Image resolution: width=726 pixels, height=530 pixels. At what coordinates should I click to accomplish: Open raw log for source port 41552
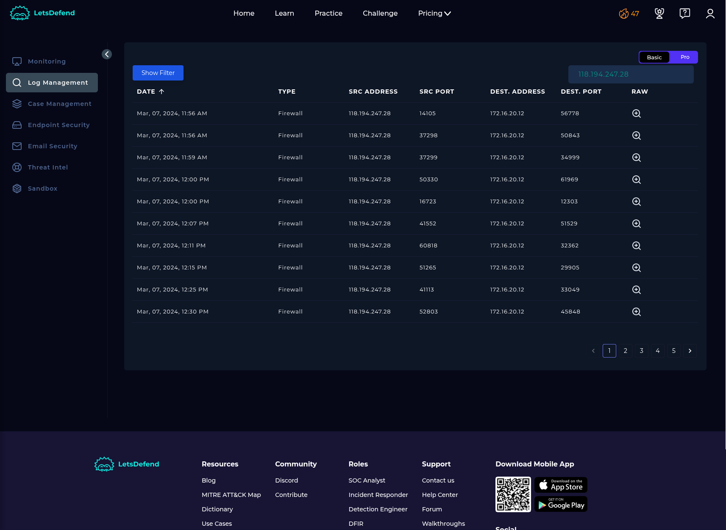point(636,224)
